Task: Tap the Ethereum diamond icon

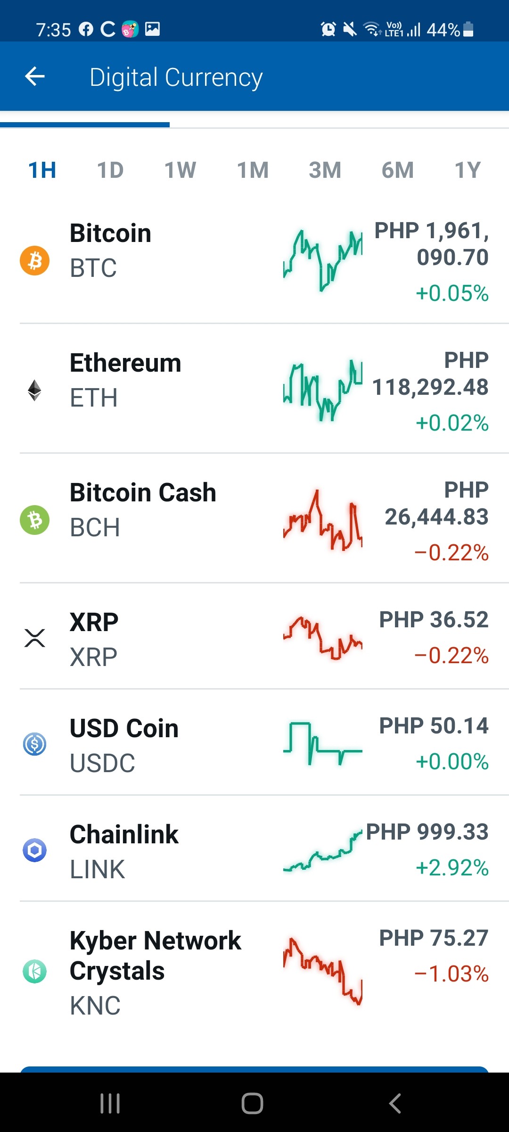Action: tap(34, 390)
